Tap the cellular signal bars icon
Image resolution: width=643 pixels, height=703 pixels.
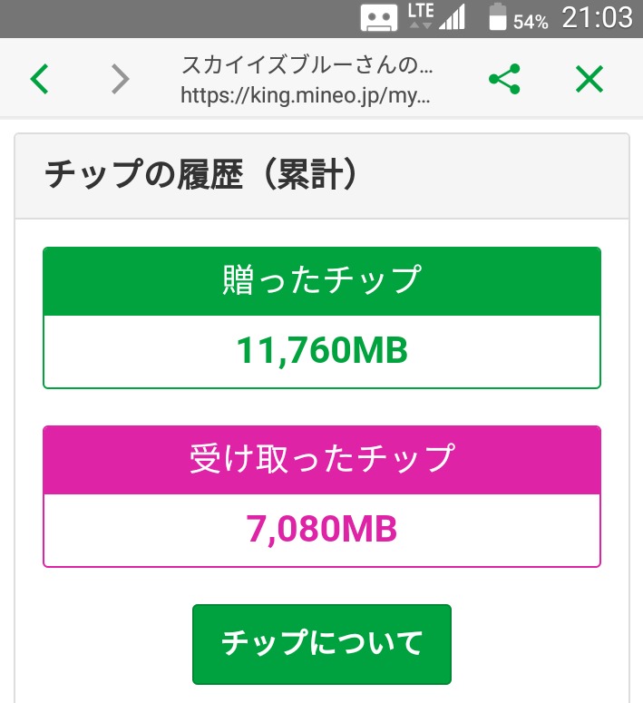[452, 18]
